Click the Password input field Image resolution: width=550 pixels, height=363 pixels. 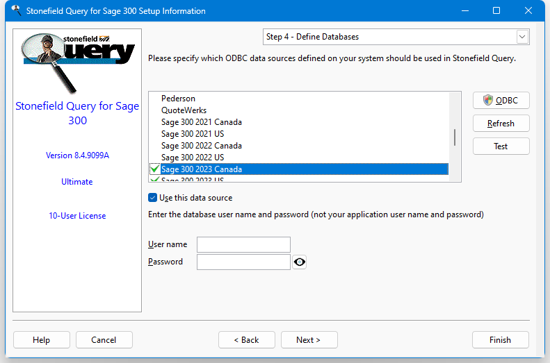pos(243,262)
